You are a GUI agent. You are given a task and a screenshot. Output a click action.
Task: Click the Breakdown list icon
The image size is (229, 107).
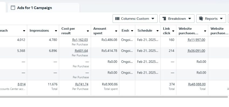[164, 19]
